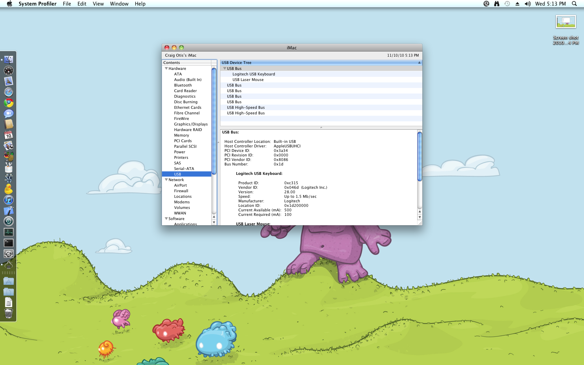
Task: Click the Contents sidebar scroll up arrow
Action: (214, 217)
